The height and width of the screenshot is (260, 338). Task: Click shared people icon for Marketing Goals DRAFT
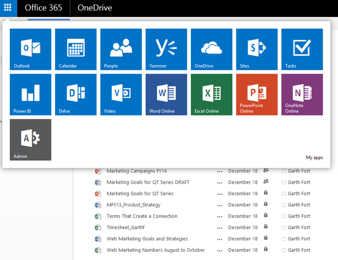click(266, 182)
